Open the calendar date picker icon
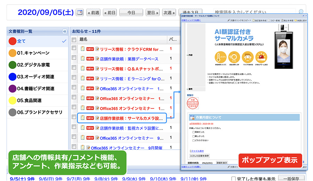This screenshot has width=313, height=181. 80,13
